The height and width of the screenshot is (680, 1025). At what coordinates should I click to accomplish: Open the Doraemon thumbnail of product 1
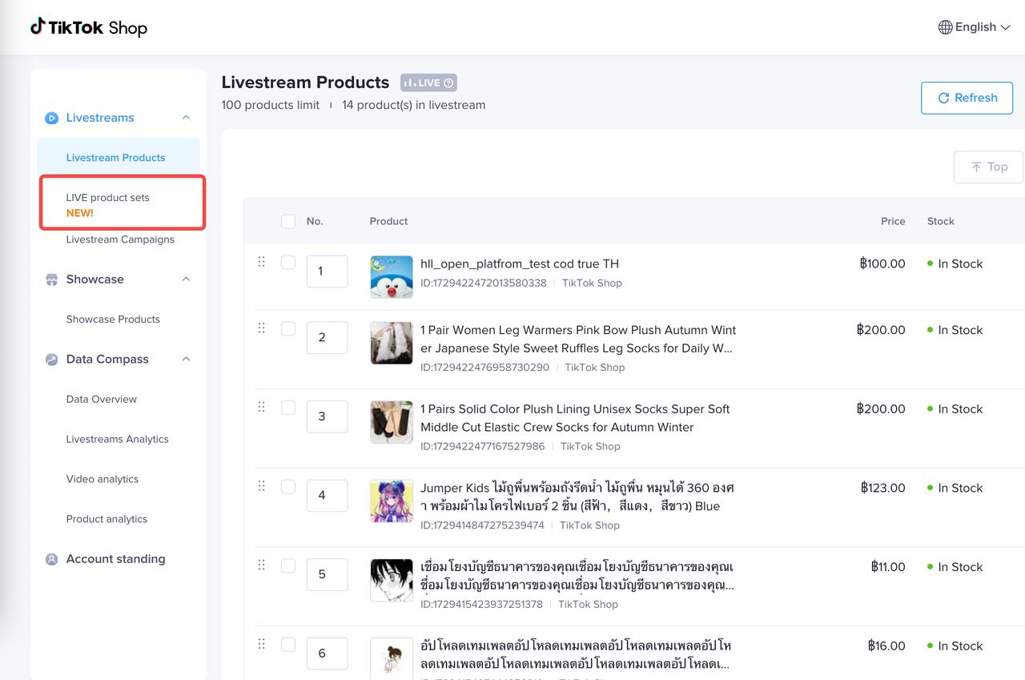(392, 276)
